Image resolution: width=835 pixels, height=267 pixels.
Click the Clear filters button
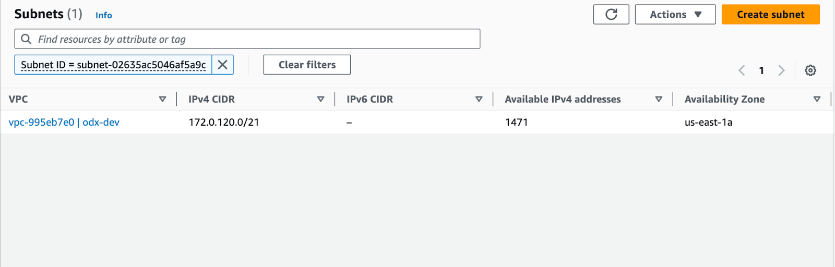coord(307,65)
